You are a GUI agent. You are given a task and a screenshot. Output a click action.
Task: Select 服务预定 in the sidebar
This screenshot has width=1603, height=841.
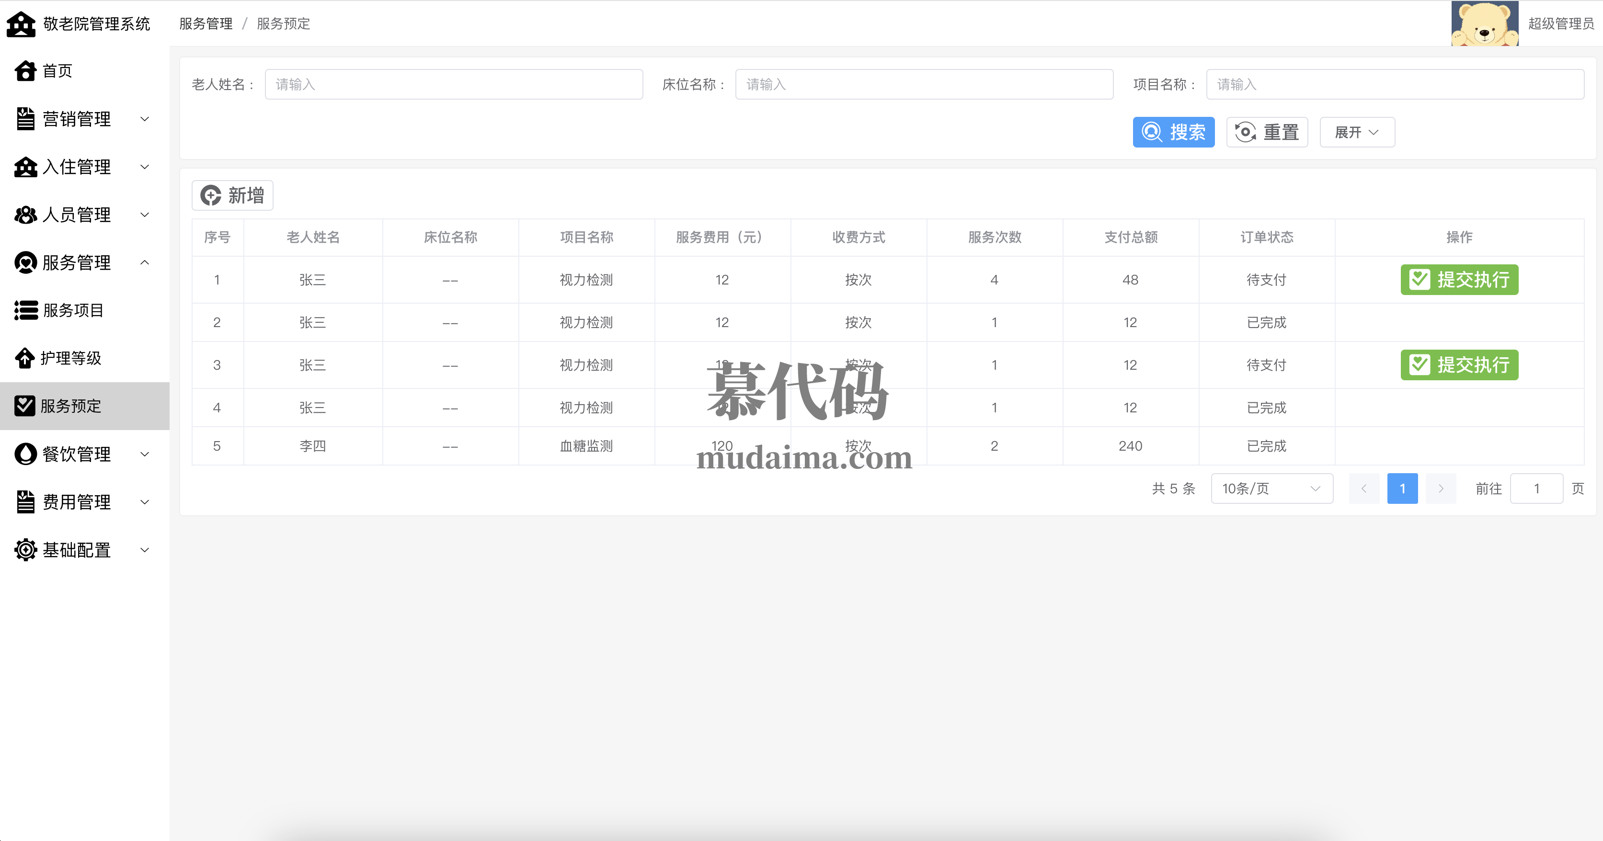click(x=70, y=406)
